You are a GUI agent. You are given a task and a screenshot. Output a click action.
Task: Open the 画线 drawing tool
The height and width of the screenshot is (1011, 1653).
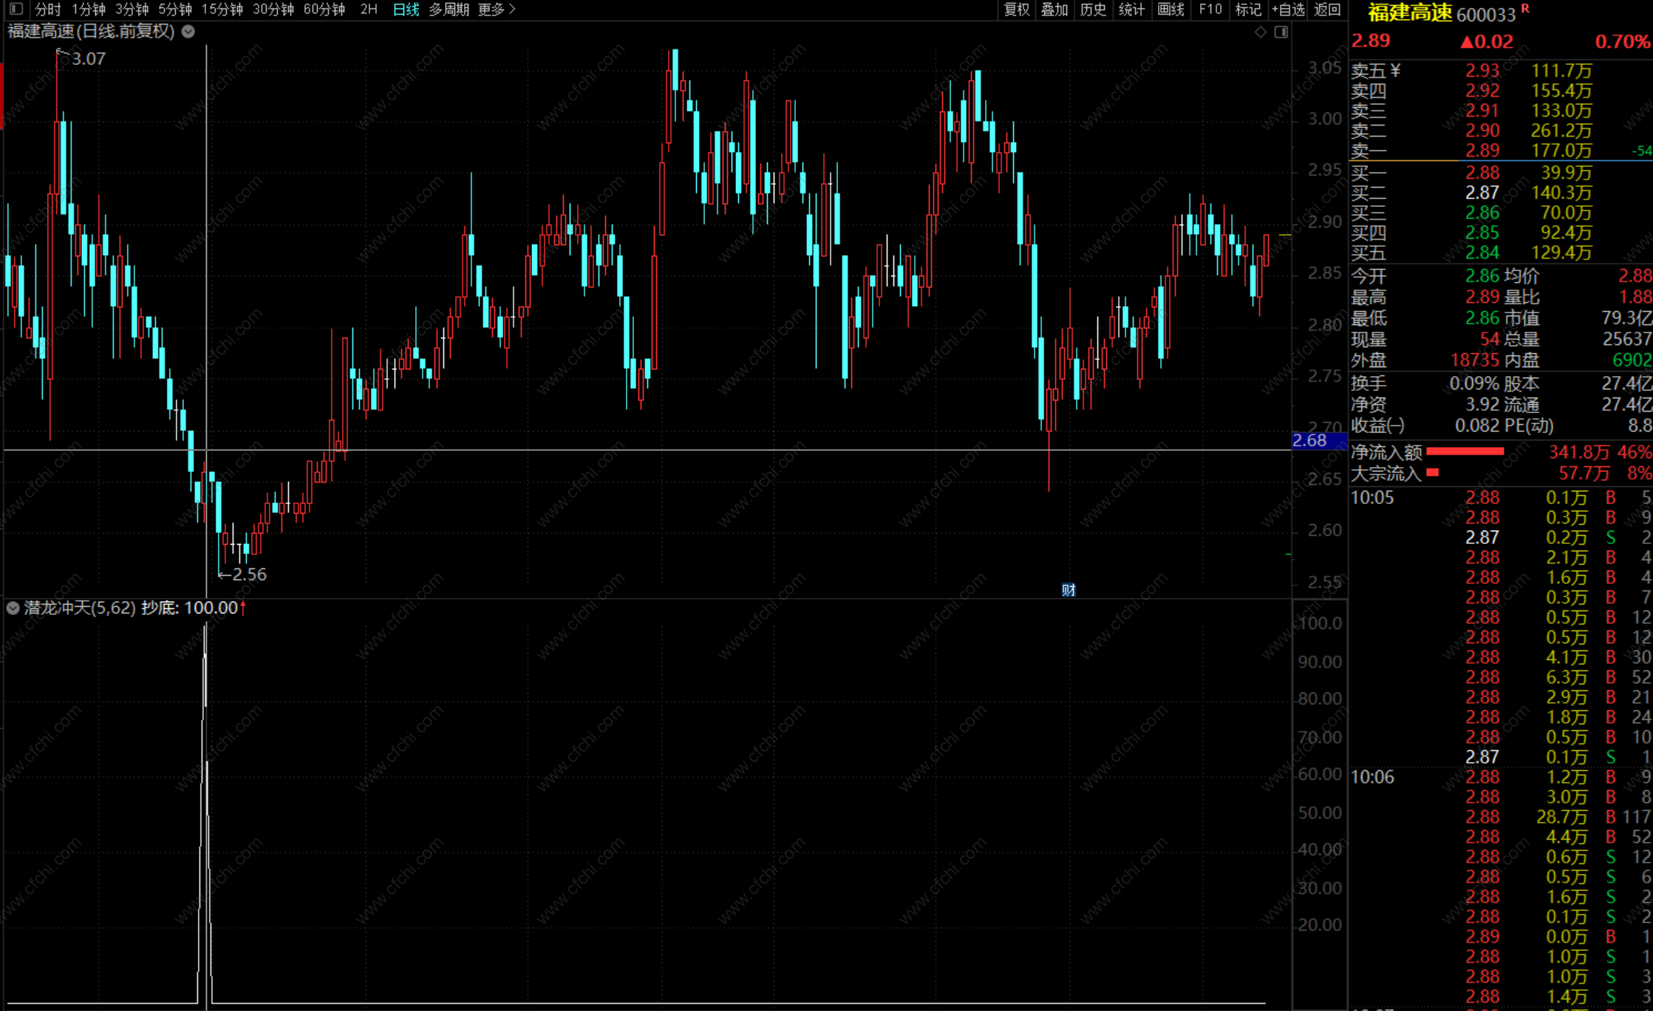click(x=1170, y=10)
